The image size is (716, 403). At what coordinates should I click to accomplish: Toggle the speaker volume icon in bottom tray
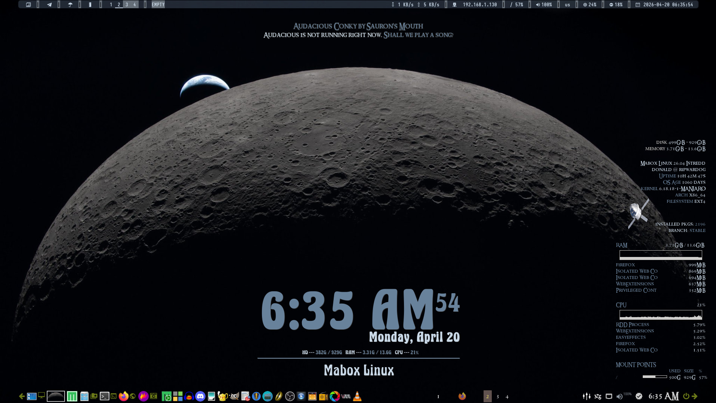619,396
